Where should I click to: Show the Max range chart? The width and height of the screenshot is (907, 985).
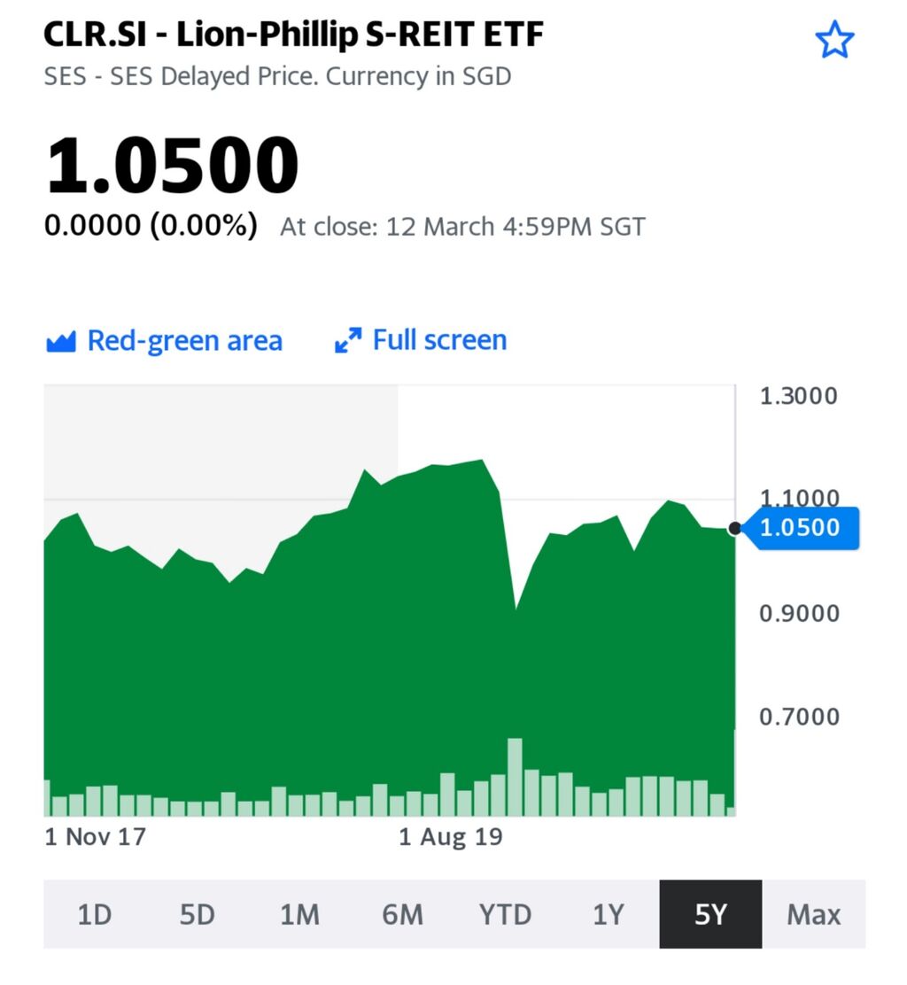(813, 914)
